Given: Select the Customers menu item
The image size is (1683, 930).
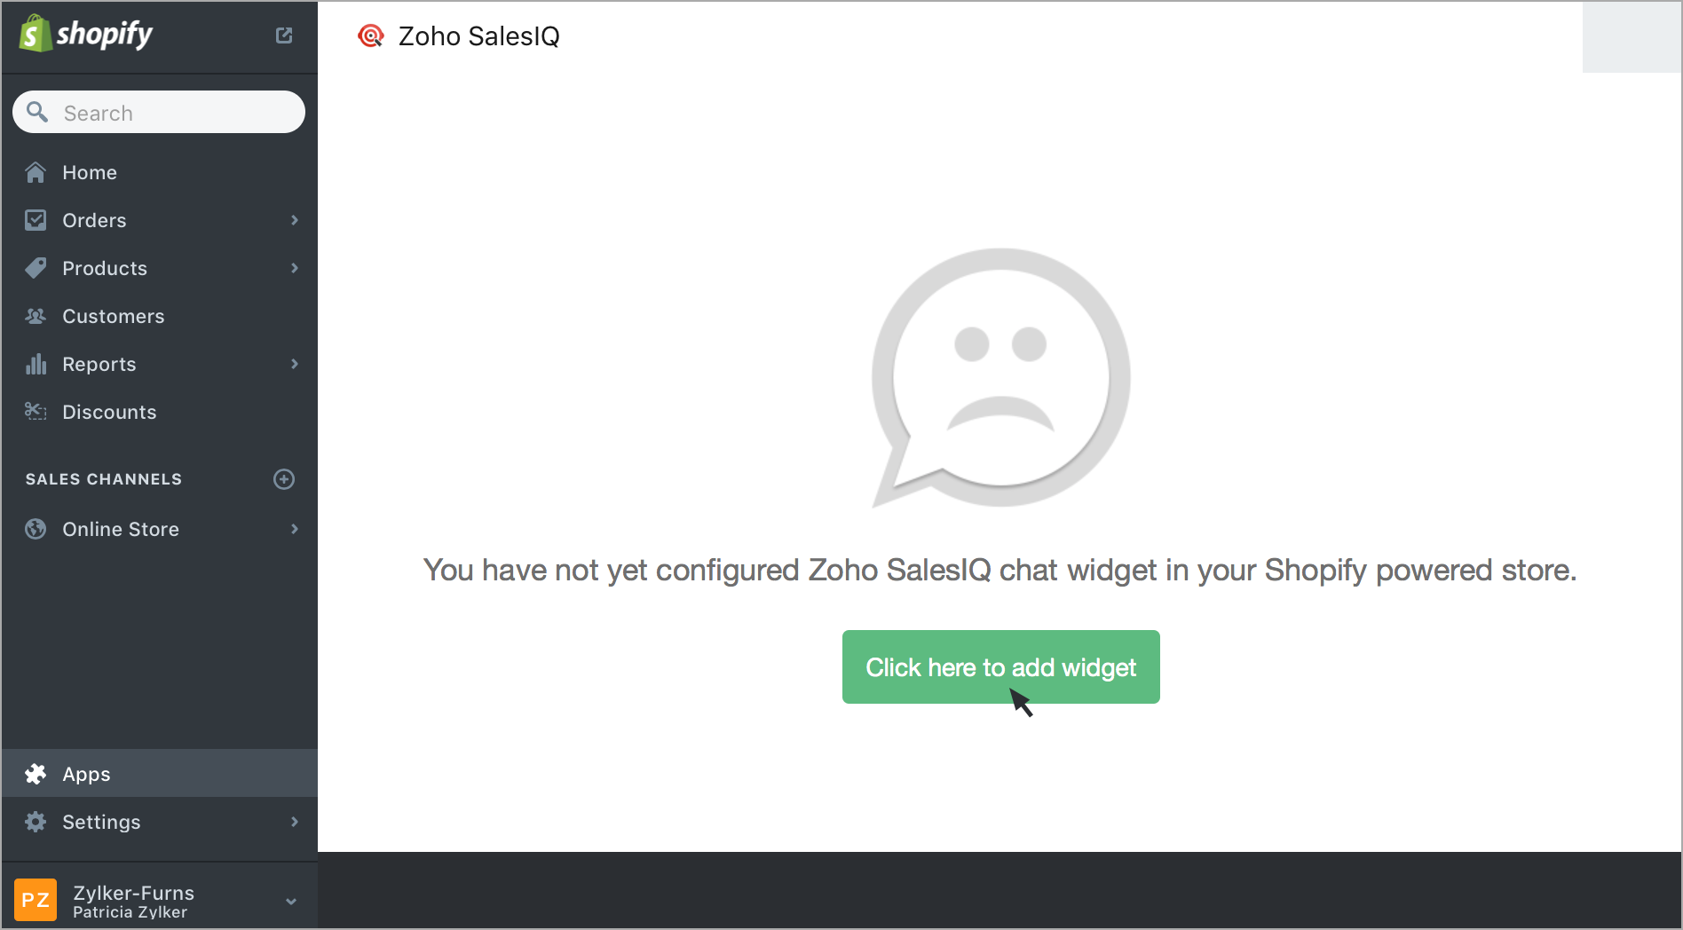Looking at the screenshot, I should pos(160,316).
